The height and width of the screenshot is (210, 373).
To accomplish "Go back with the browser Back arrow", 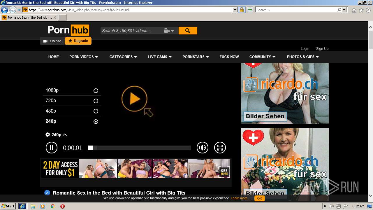I will pos(4,10).
